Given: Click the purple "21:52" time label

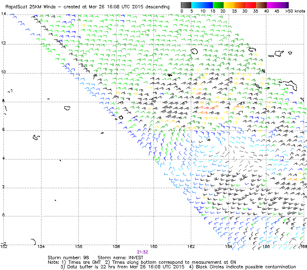Looking at the screenshot, I should [143, 252].
